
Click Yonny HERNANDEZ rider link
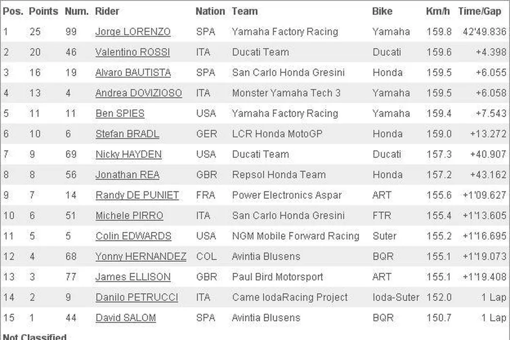tap(140, 256)
